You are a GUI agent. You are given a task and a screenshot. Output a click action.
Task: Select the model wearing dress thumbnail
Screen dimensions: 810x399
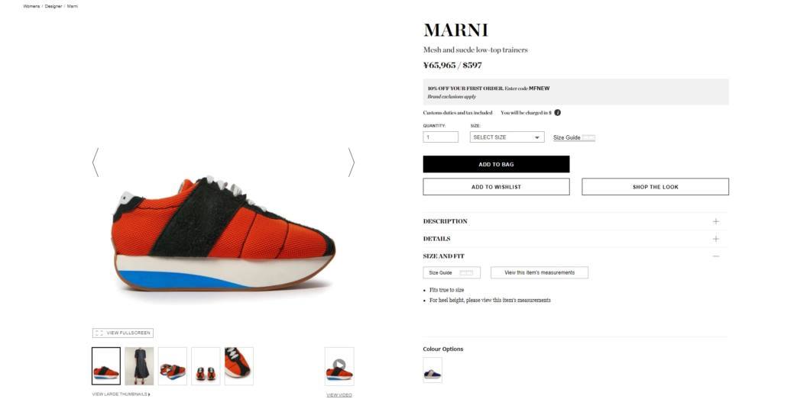(x=139, y=366)
